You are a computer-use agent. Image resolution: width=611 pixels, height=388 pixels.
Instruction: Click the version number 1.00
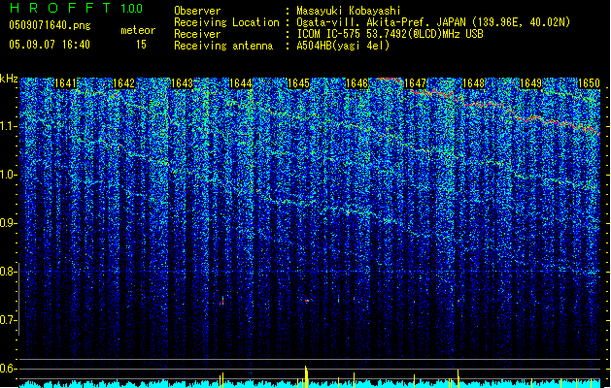coord(131,9)
